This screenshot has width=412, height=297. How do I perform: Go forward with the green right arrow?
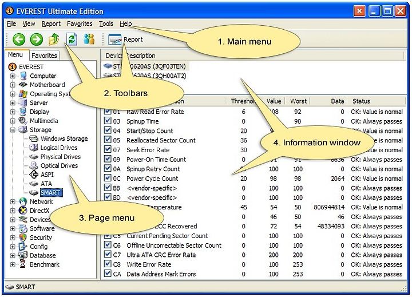(x=36, y=39)
